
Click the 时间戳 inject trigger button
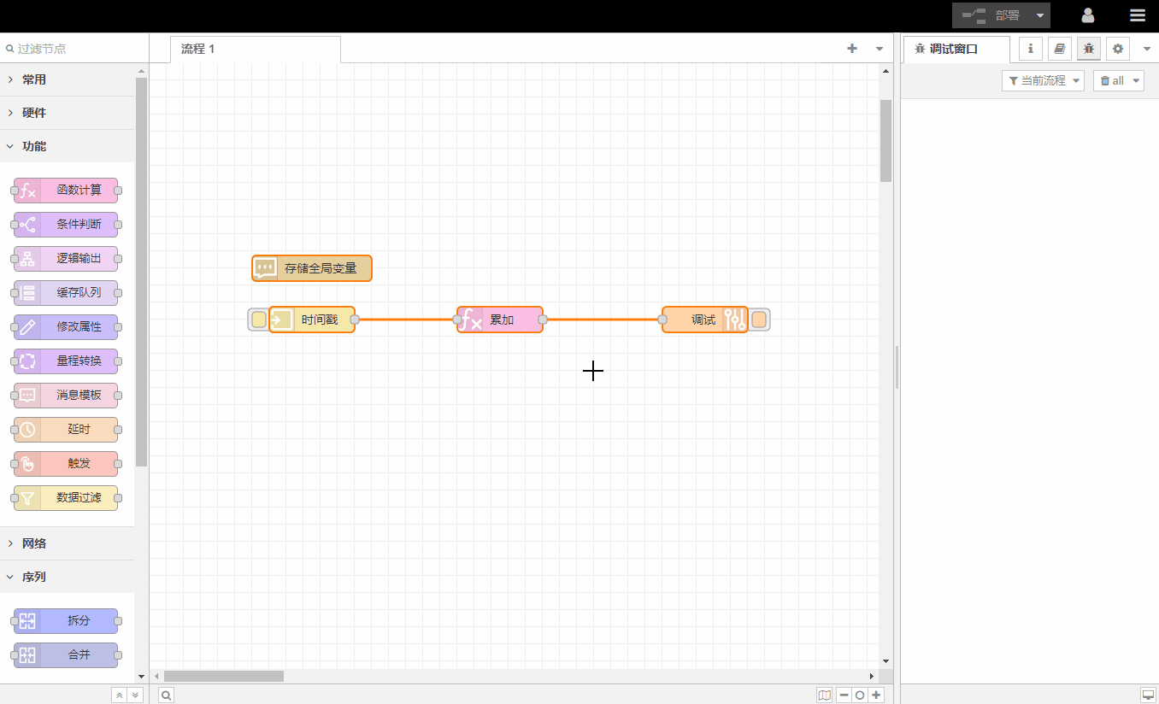point(258,320)
